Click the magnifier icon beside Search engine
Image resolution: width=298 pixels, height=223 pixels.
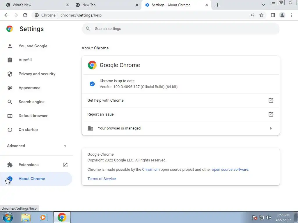tap(10, 102)
